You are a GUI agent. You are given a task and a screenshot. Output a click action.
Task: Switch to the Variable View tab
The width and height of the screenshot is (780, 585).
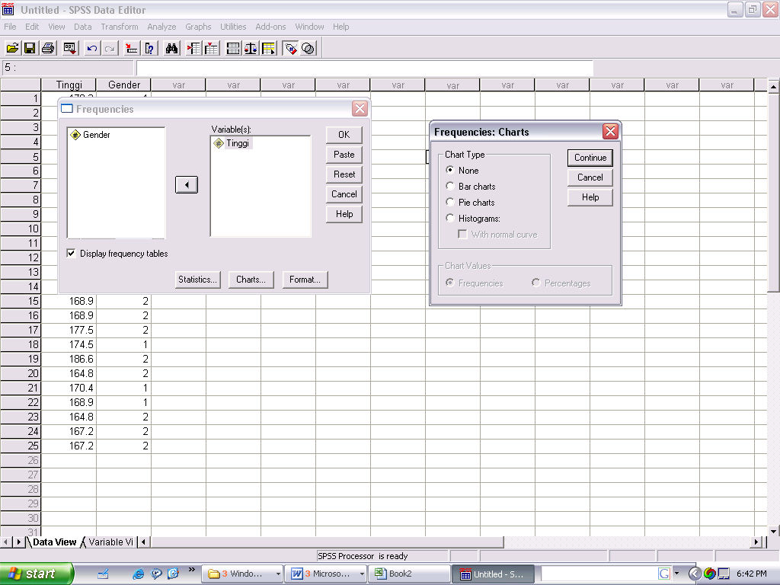[x=110, y=542]
